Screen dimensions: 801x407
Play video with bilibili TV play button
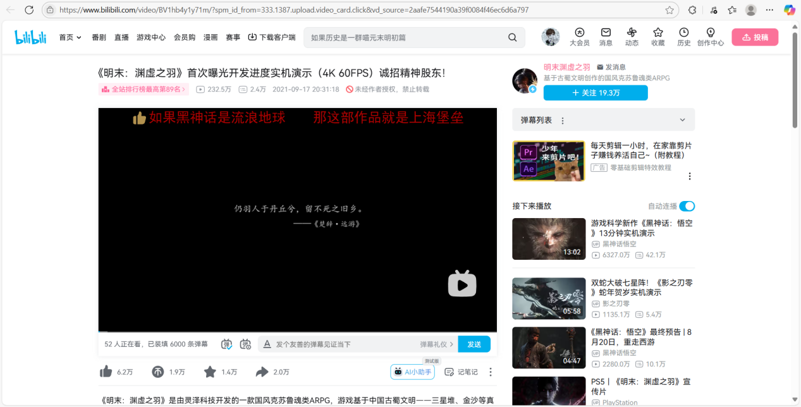pos(462,284)
